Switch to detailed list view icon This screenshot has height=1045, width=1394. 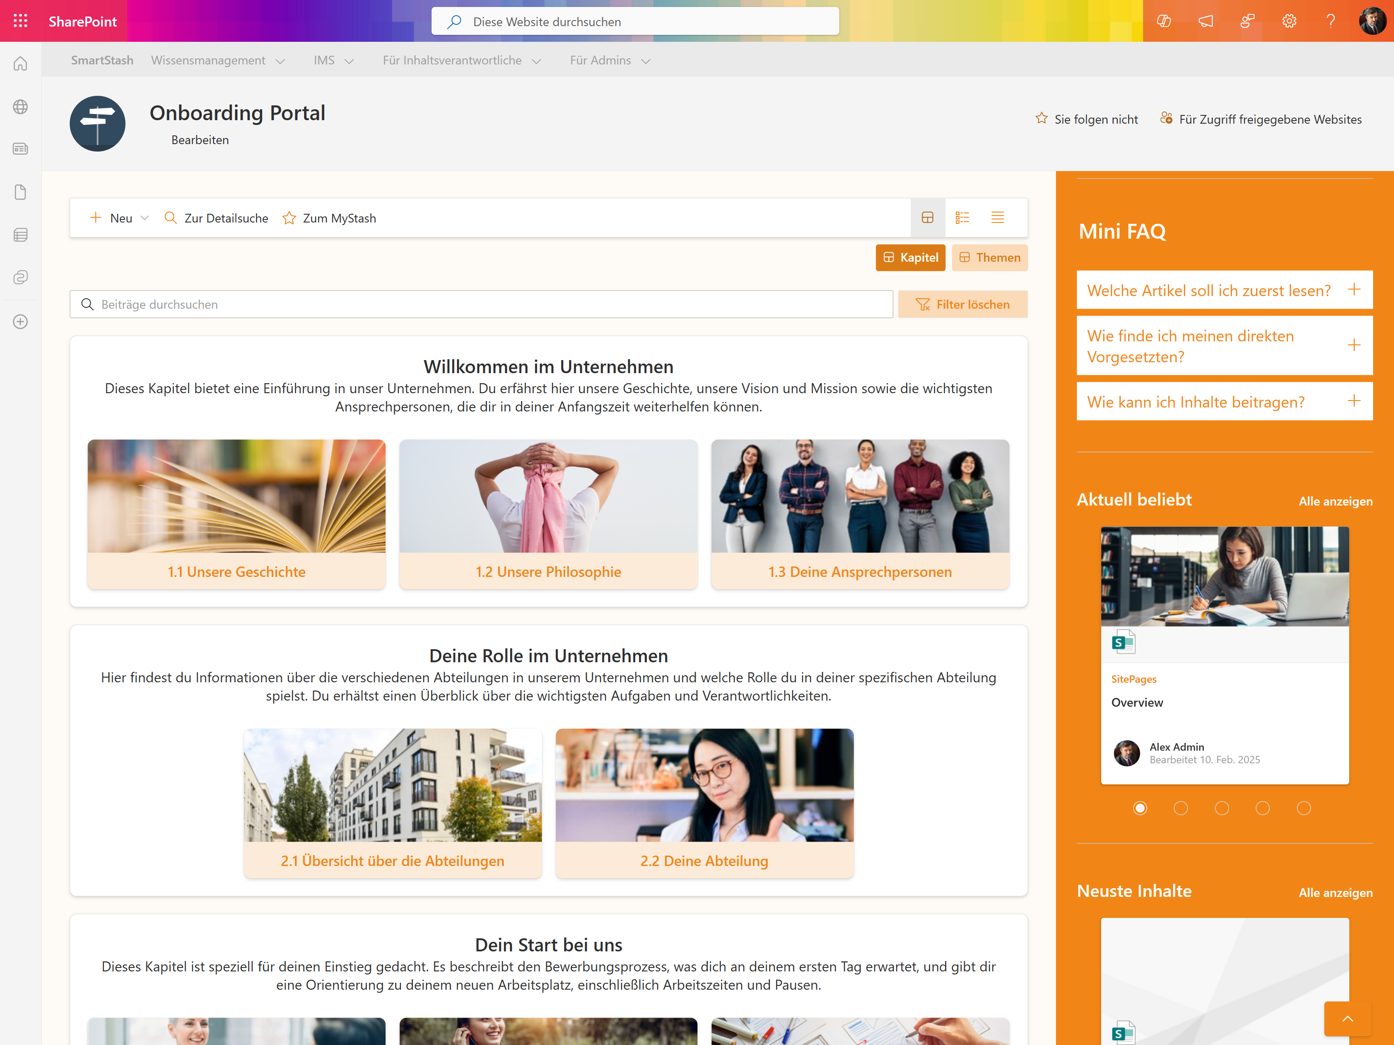tap(962, 217)
